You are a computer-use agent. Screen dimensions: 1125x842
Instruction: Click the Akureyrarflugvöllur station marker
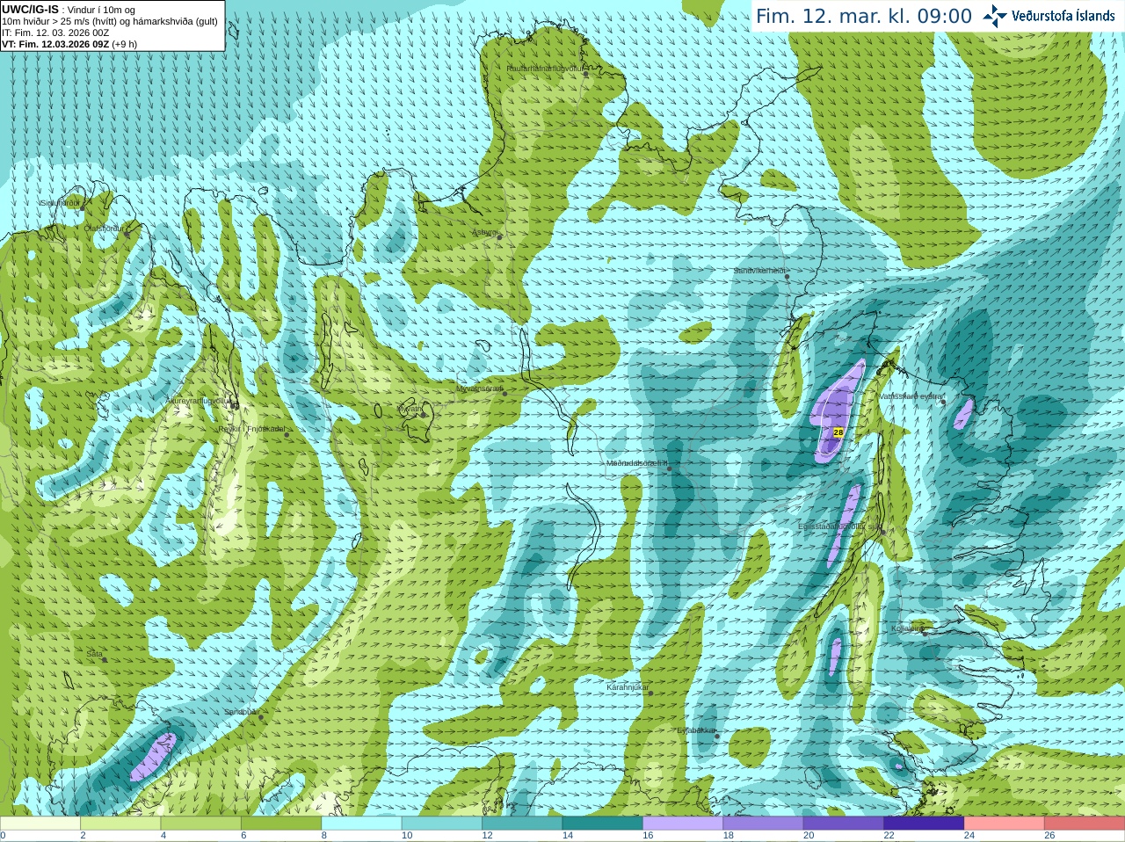coord(235,405)
